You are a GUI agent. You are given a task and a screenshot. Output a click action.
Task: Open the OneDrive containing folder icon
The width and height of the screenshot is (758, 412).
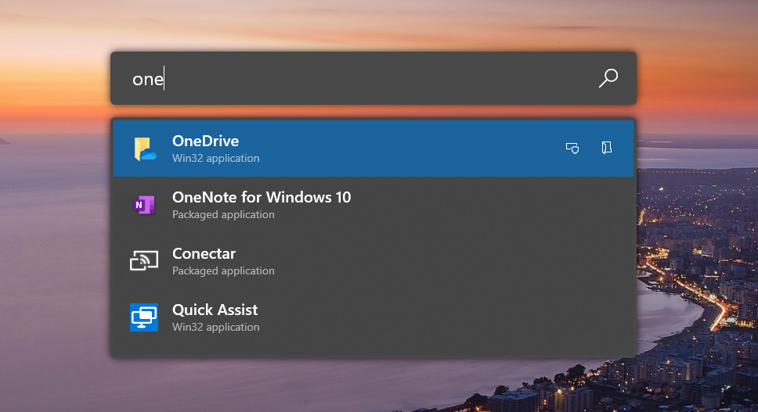(x=606, y=148)
